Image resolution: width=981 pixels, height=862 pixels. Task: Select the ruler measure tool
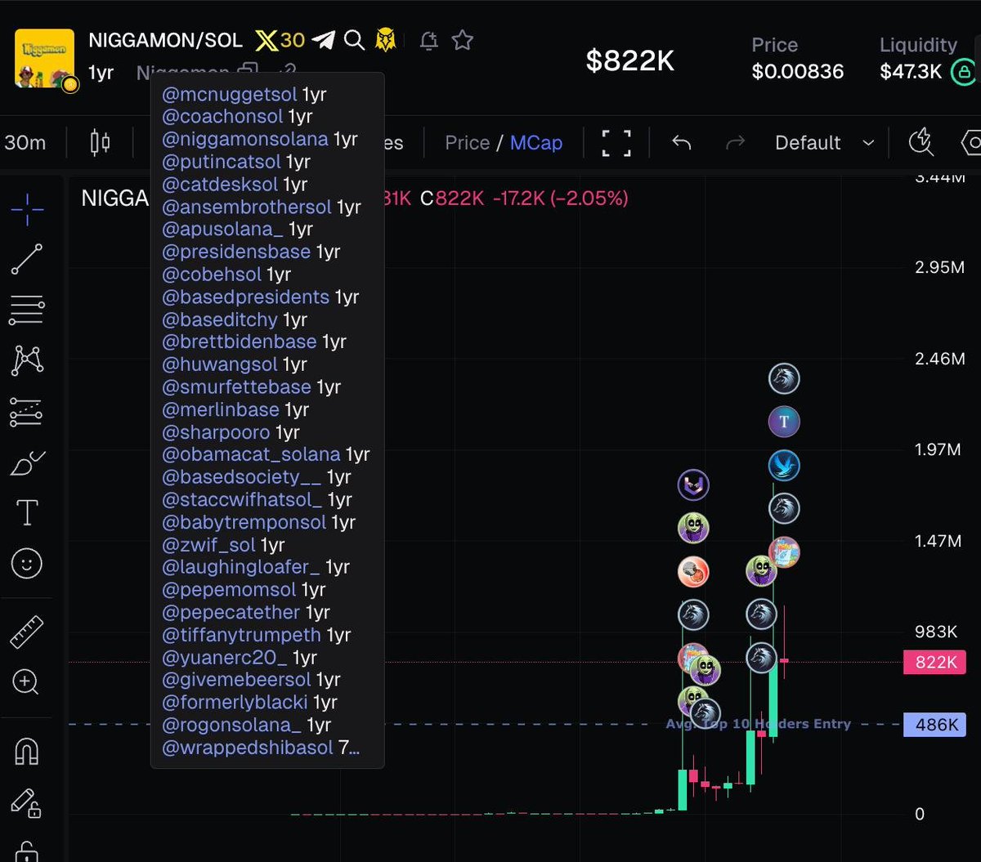pyautogui.click(x=27, y=632)
